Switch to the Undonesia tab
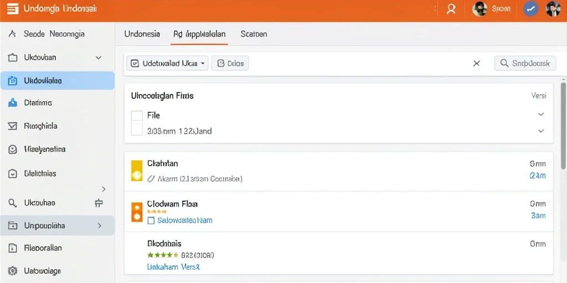567x283 pixels. tap(142, 34)
